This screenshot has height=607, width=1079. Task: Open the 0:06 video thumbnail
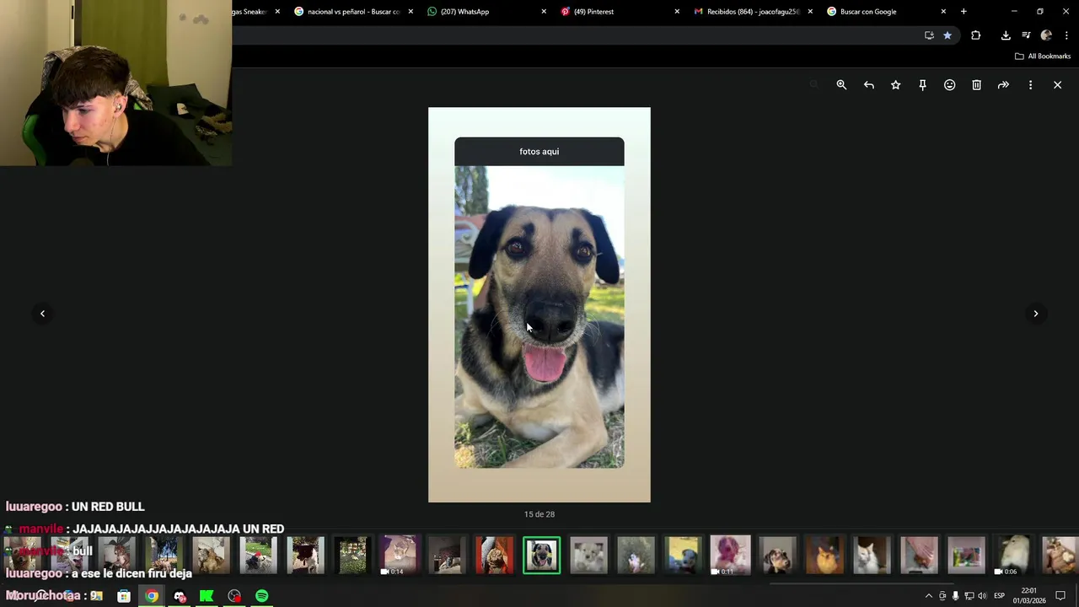tap(1013, 556)
